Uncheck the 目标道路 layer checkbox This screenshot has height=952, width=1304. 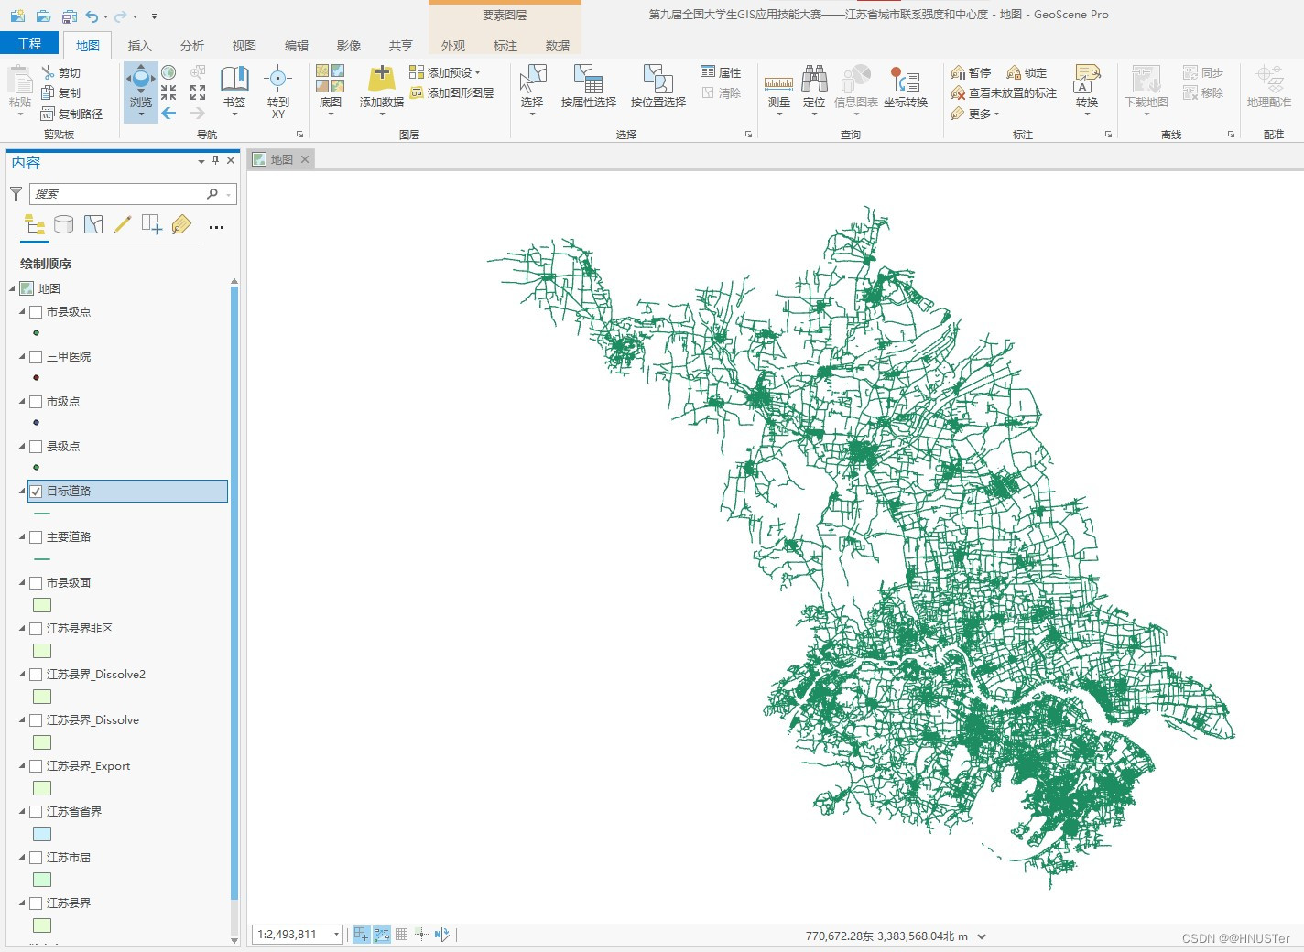[x=36, y=492]
